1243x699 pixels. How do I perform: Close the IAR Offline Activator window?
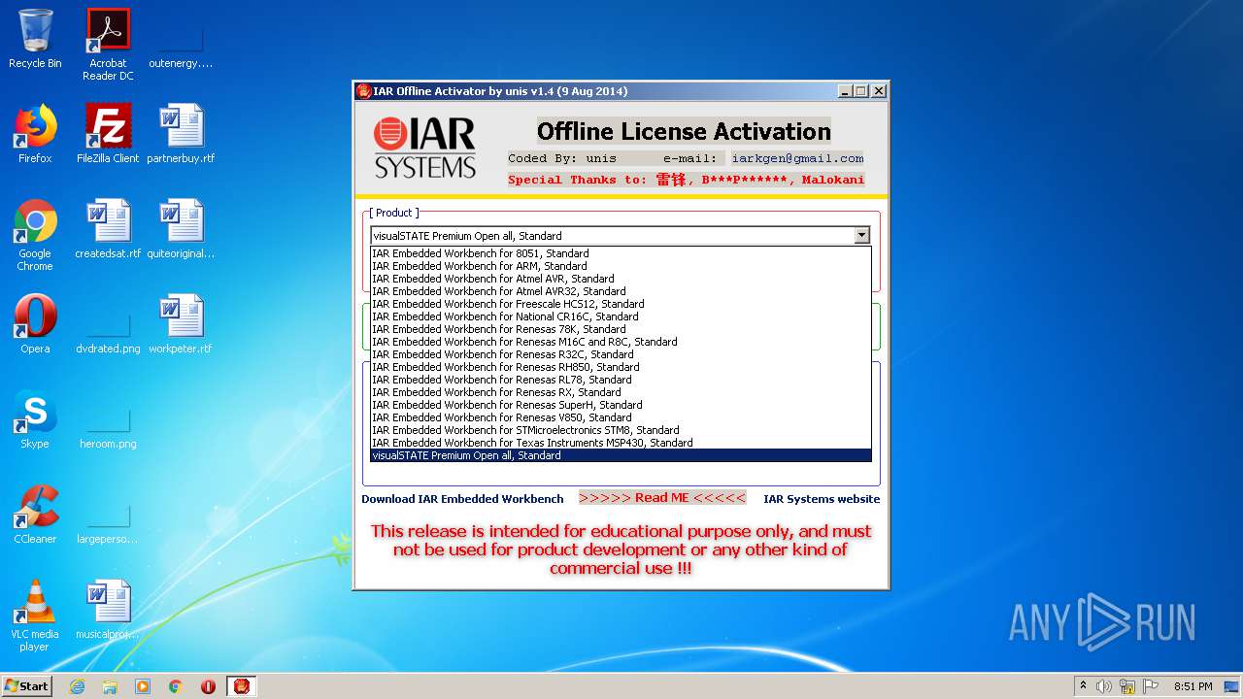click(x=879, y=91)
